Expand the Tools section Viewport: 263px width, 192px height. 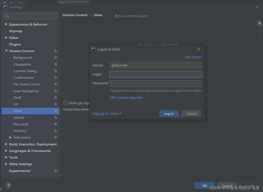pyautogui.click(x=6, y=157)
